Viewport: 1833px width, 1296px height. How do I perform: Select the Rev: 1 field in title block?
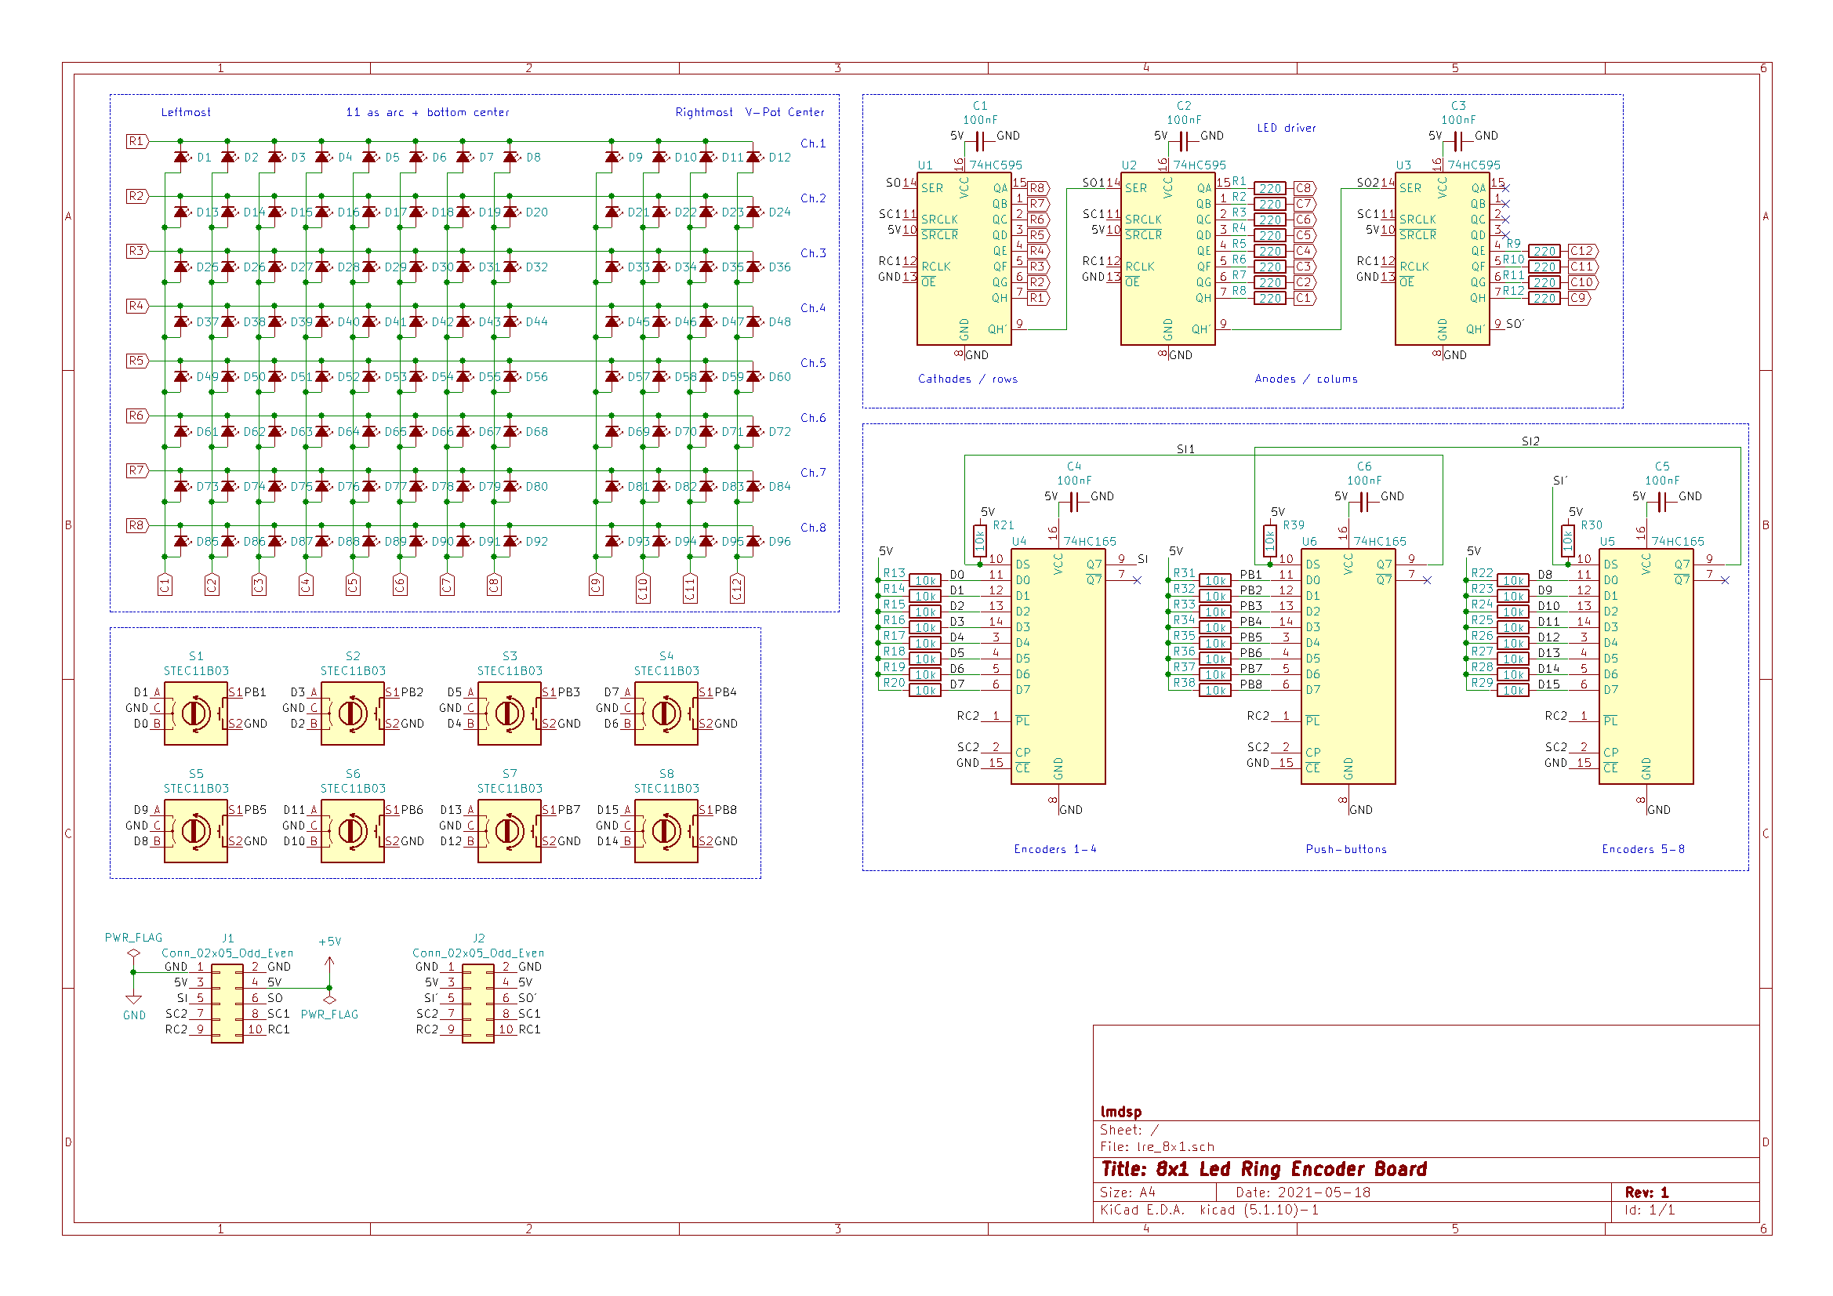(x=1646, y=1193)
